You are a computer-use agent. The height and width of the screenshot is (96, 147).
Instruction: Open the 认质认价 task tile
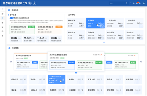pos(38,90)
